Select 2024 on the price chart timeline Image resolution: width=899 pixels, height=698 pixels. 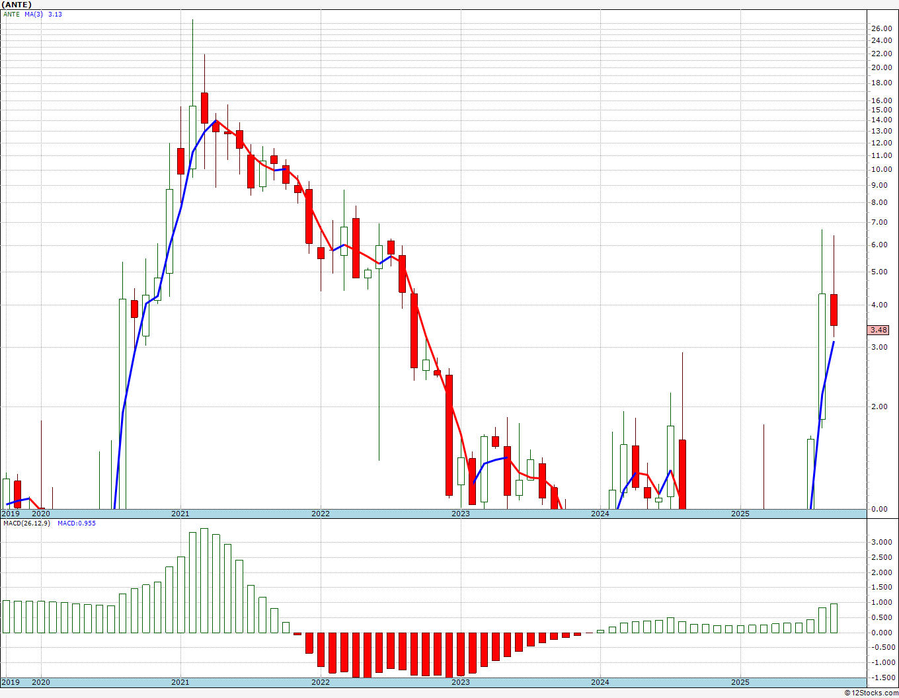(600, 514)
